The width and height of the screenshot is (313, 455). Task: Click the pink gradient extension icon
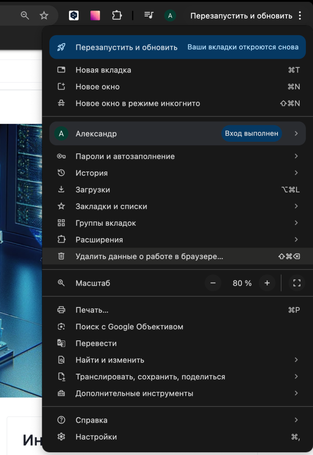coord(95,16)
